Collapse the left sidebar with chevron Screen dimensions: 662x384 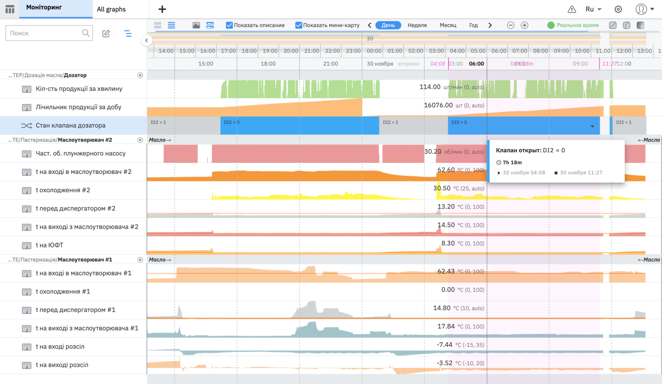coord(146,40)
